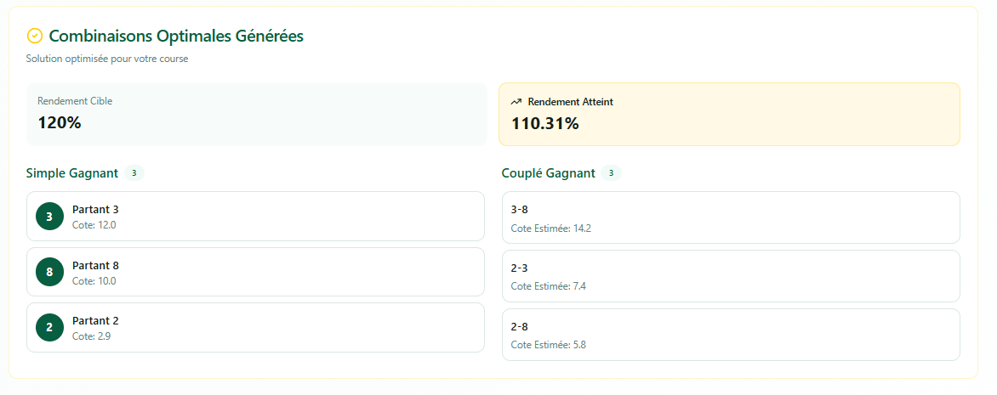Click the Combinaisons Optimales Générées title
Screen dimensions: 997x395
176,36
